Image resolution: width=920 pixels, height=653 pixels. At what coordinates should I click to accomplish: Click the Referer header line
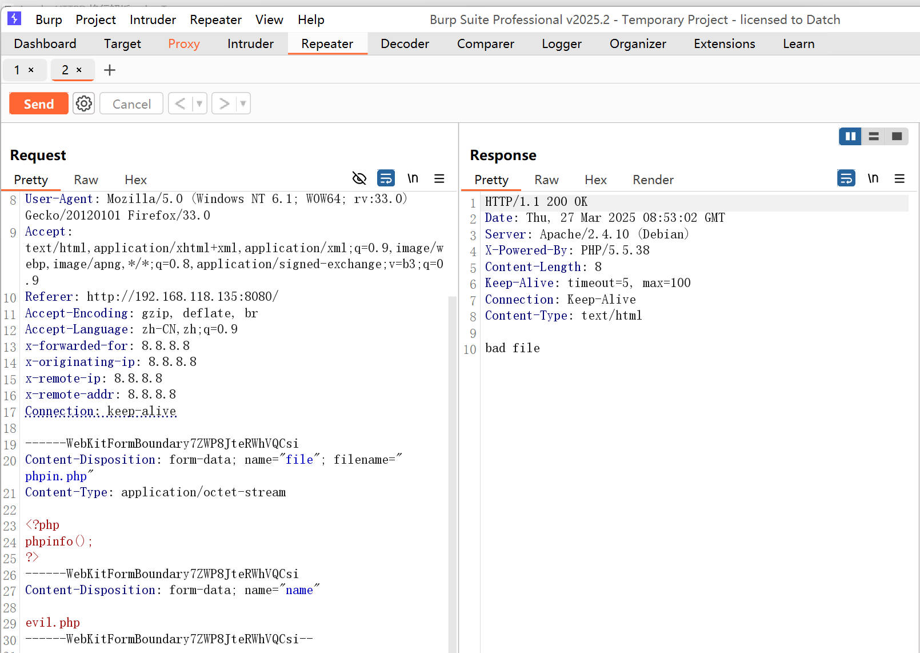pos(151,297)
